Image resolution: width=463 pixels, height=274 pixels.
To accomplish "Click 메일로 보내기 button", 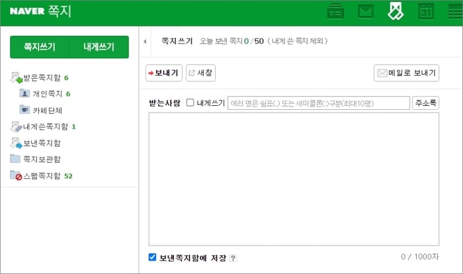I will point(406,73).
